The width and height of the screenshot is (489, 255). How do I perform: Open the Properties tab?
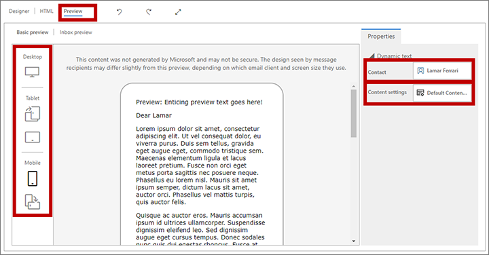[381, 37]
